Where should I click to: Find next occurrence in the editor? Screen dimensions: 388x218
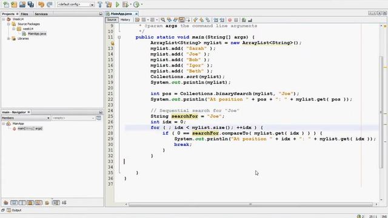point(175,20)
